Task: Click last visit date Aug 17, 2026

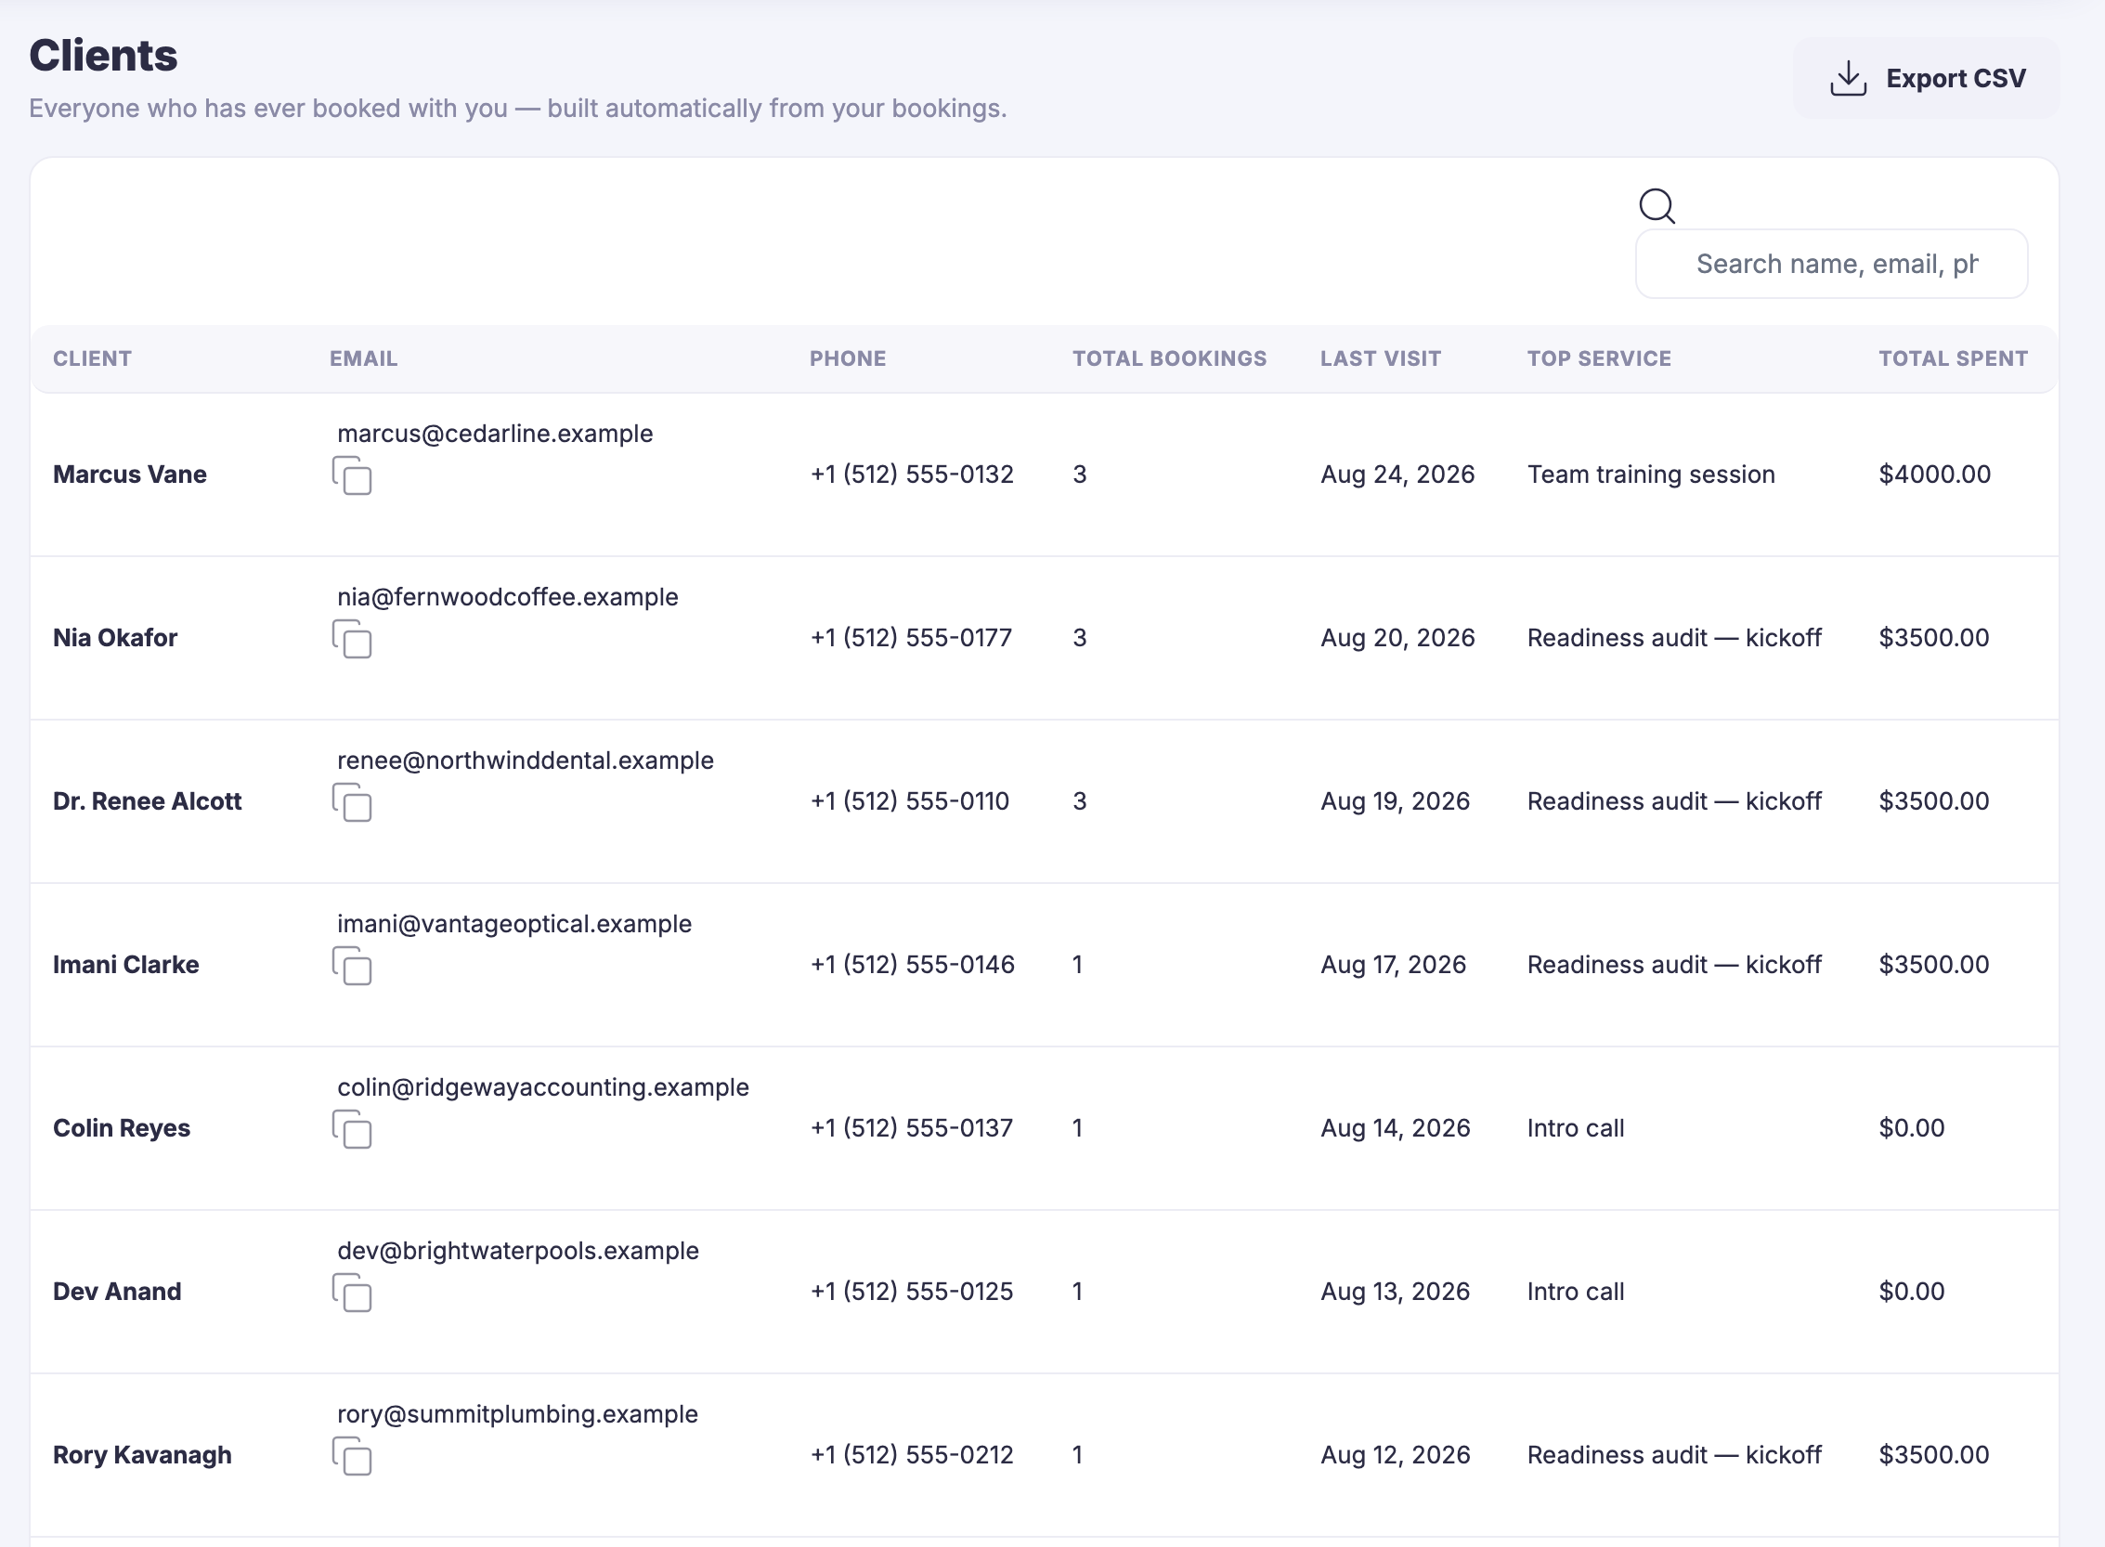Action: click(x=1394, y=965)
